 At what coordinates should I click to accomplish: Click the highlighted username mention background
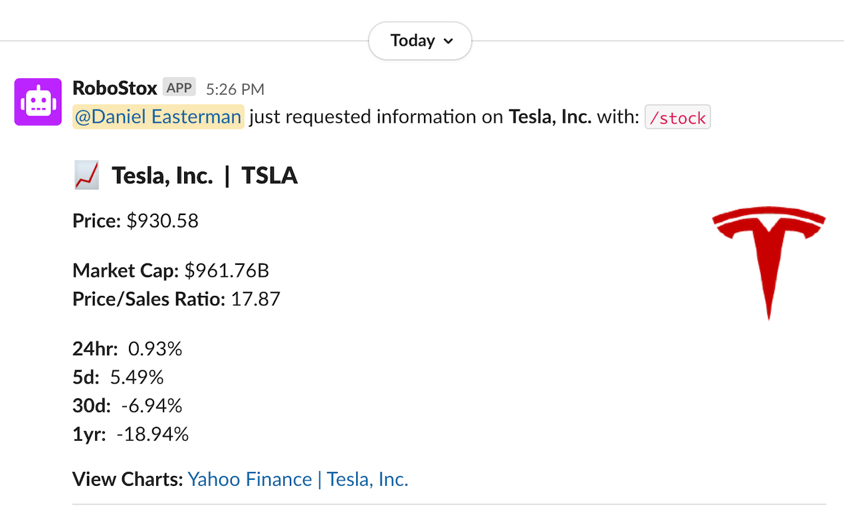coord(158,116)
